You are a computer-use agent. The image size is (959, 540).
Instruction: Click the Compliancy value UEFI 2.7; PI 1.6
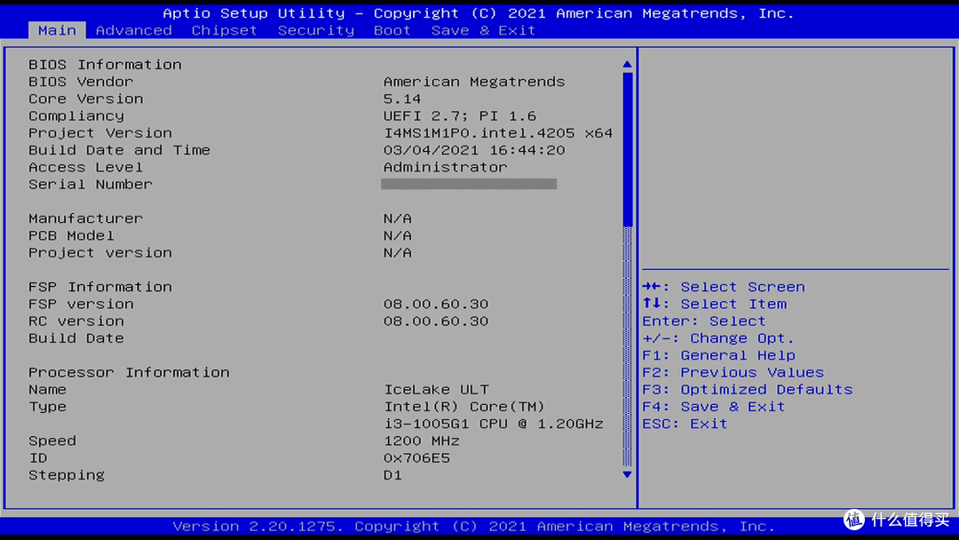[460, 115]
